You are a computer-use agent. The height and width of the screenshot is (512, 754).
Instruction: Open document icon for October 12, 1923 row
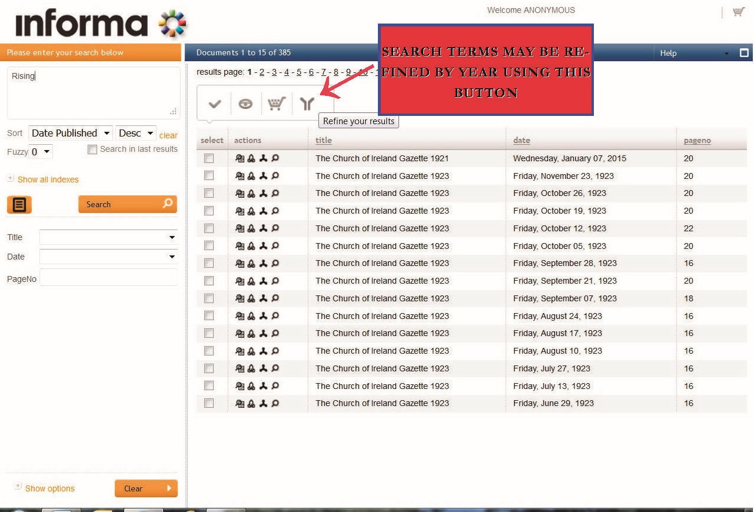pos(240,228)
